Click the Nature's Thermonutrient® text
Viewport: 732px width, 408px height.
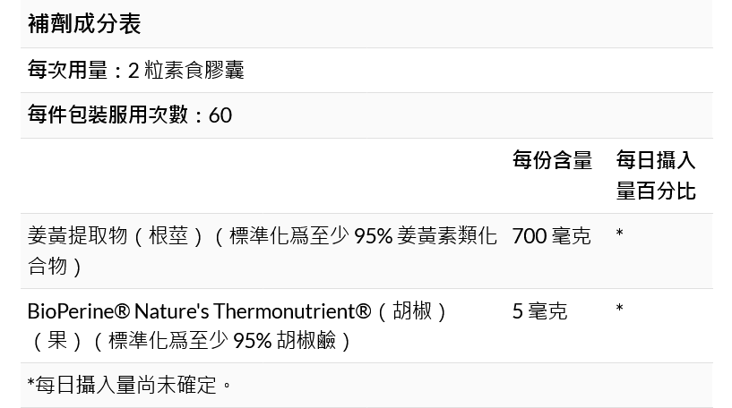[254, 311]
